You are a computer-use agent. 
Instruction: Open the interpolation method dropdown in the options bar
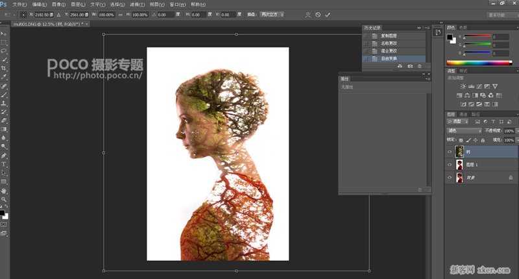point(272,14)
